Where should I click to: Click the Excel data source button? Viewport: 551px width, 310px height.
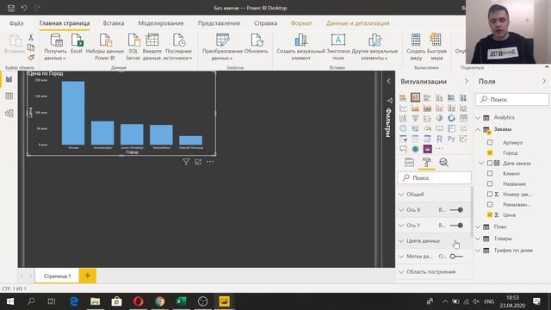(77, 44)
